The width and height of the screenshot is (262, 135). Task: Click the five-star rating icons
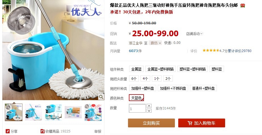(211, 50)
